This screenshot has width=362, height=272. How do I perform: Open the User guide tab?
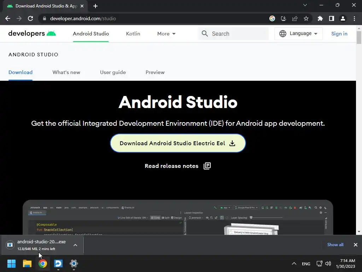tap(113, 72)
